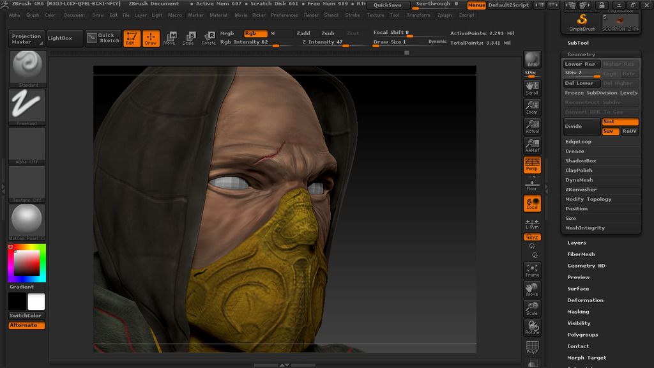Image resolution: width=654 pixels, height=368 pixels.
Task: Expand the Deformation section
Action: pos(585,300)
